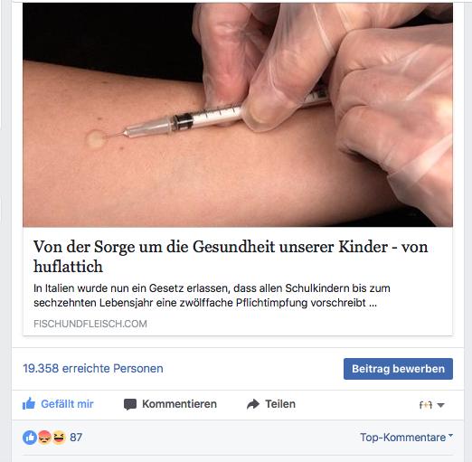The width and height of the screenshot is (472, 462).
Task: Open the dropdown arrow beside the page avatar
Action: coord(440,405)
